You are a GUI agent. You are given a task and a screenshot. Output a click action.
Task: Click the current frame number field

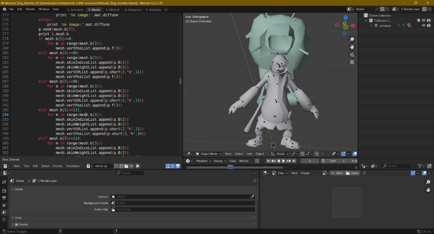310,161
